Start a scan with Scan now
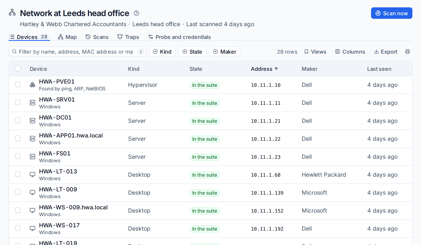 pyautogui.click(x=392, y=13)
